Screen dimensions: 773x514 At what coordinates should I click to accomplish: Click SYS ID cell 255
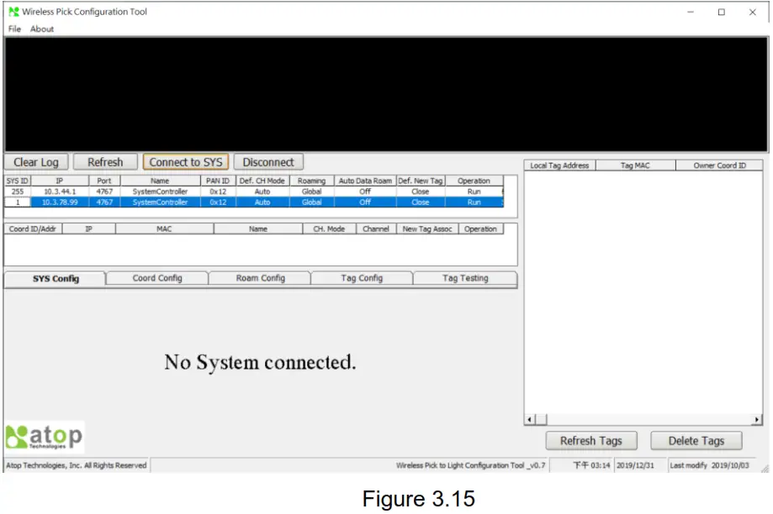click(18, 191)
